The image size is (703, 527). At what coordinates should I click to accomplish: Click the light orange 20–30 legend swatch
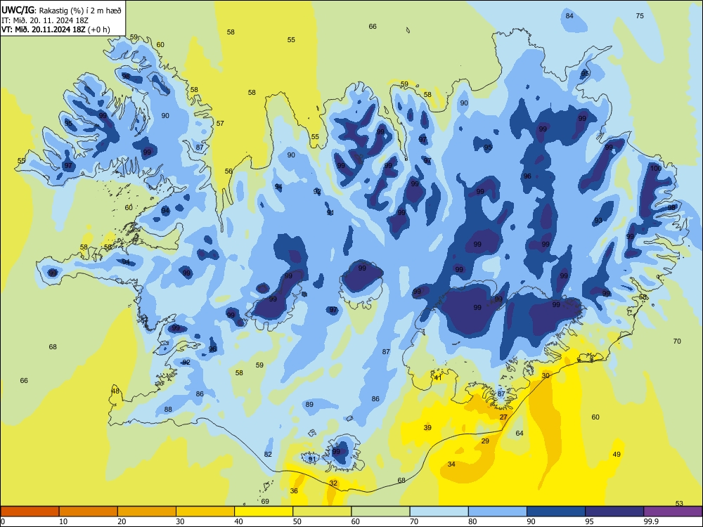(147, 512)
